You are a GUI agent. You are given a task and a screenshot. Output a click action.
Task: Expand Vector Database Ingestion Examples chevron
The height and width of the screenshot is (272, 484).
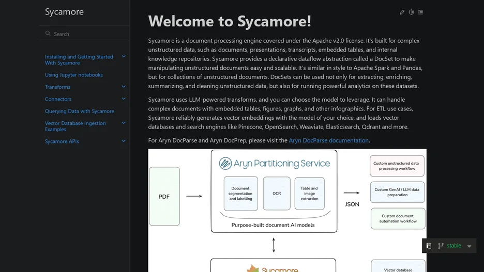pyautogui.click(x=124, y=123)
